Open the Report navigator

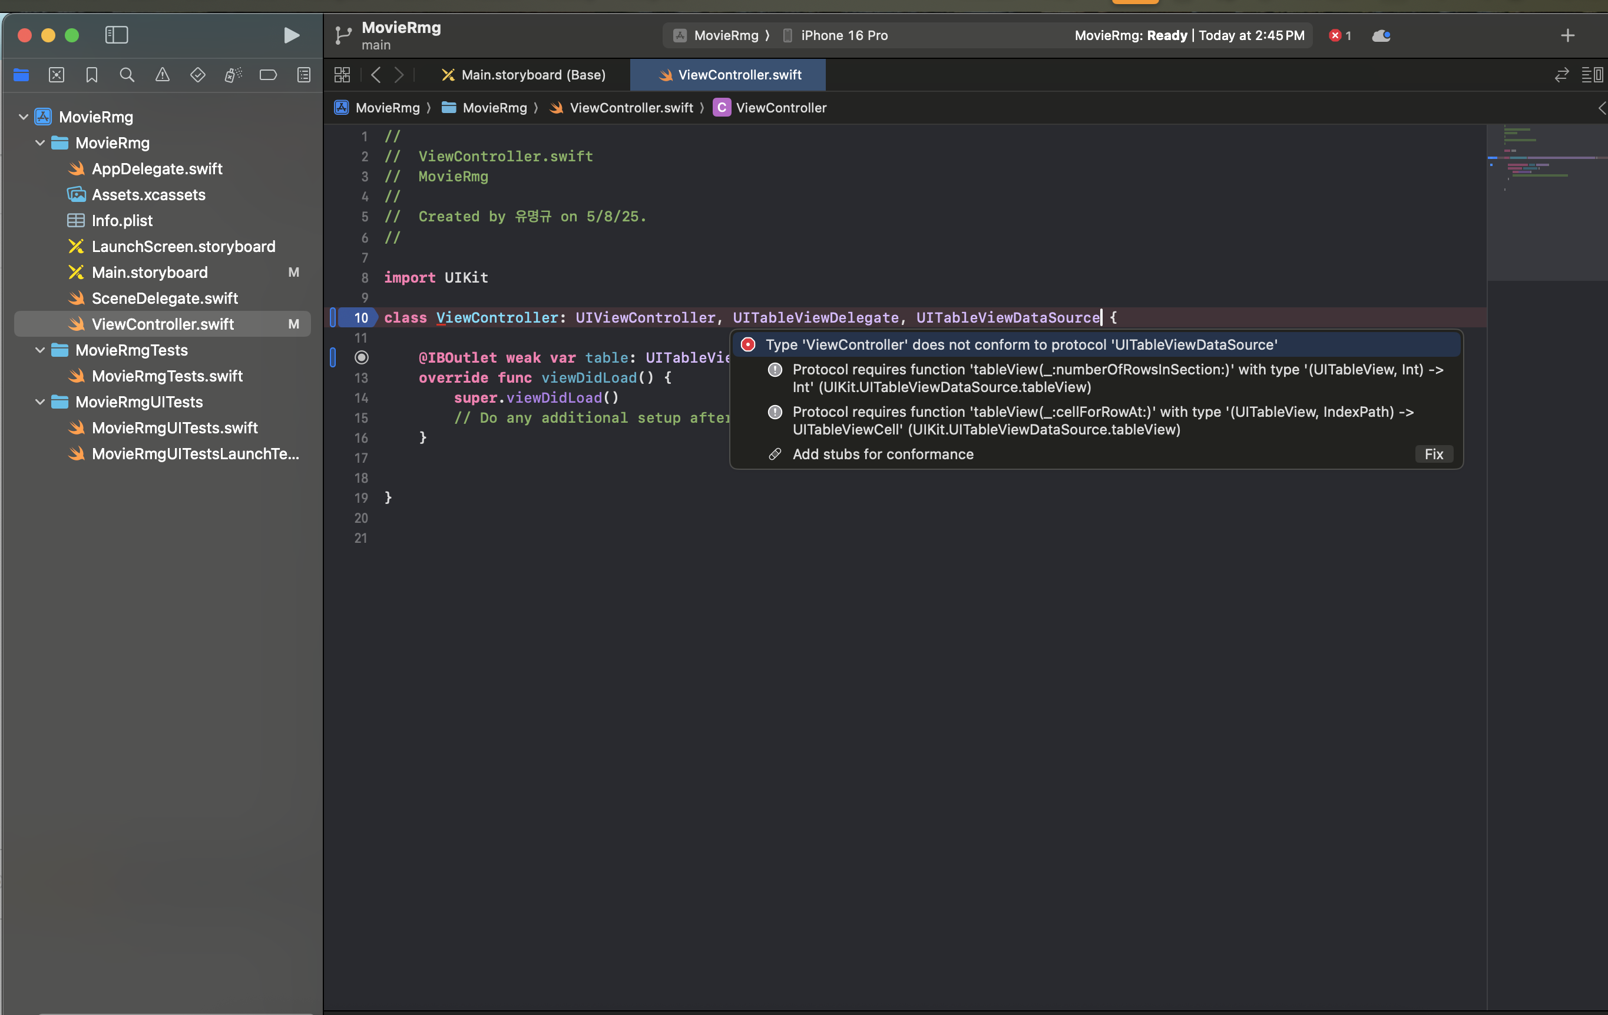304,75
